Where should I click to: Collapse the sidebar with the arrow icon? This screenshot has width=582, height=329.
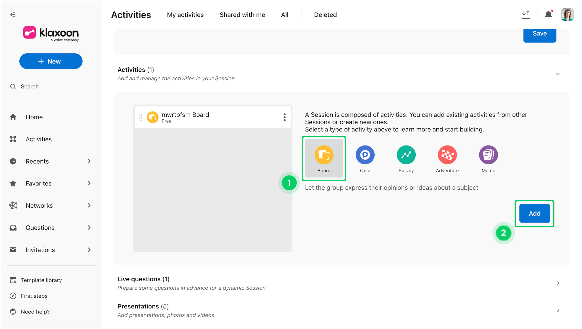[x=13, y=15]
